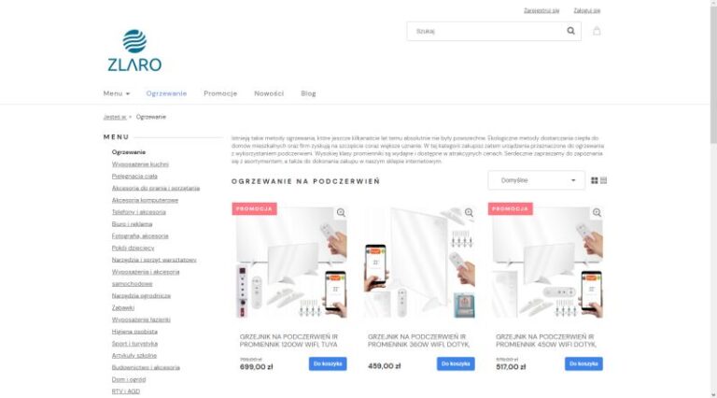The image size is (717, 398).
Task: Open the Promocje navigation tab
Action: point(220,93)
